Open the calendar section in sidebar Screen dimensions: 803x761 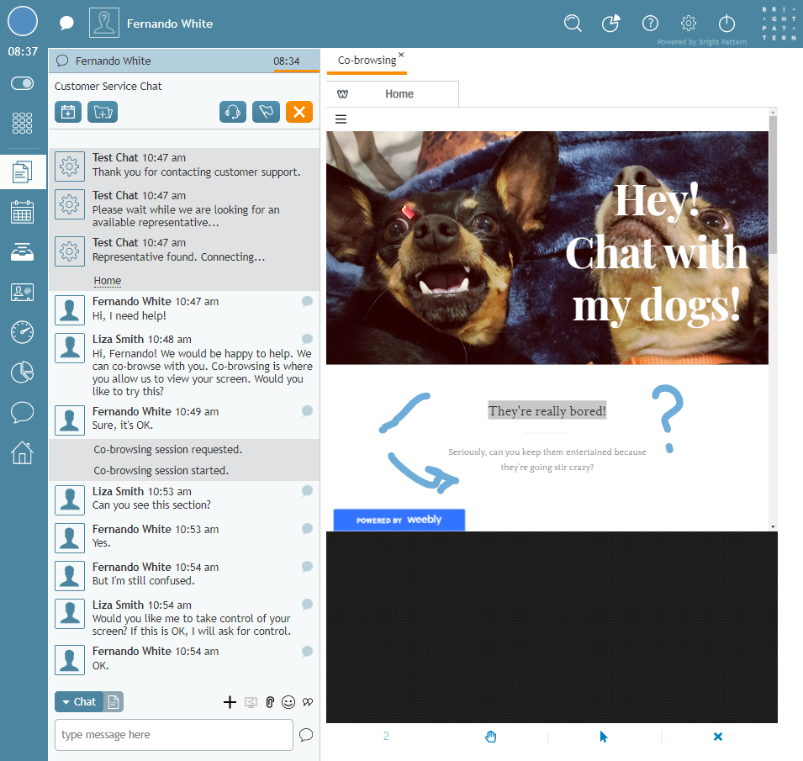click(x=23, y=211)
